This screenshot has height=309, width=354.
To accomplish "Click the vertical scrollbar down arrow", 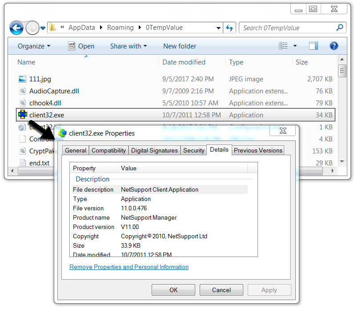I will [x=342, y=161].
